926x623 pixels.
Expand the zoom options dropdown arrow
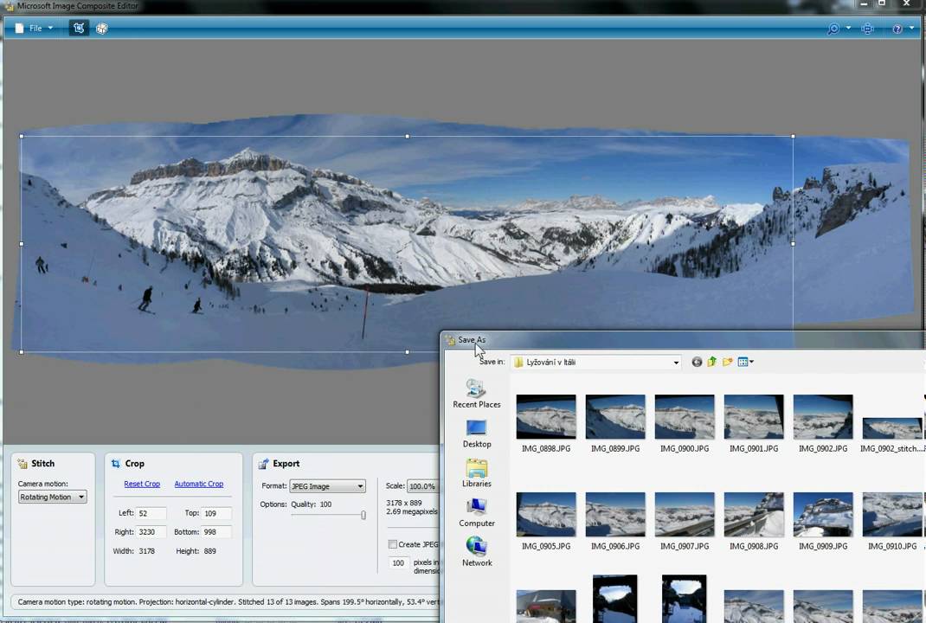[x=849, y=28]
